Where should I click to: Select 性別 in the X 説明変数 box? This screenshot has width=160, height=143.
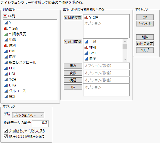pos(92,47)
